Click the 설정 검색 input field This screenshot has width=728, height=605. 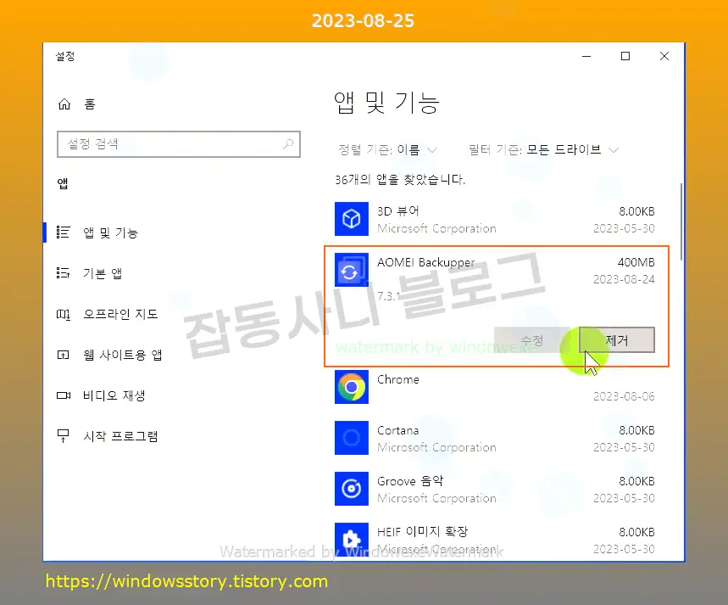(x=179, y=144)
